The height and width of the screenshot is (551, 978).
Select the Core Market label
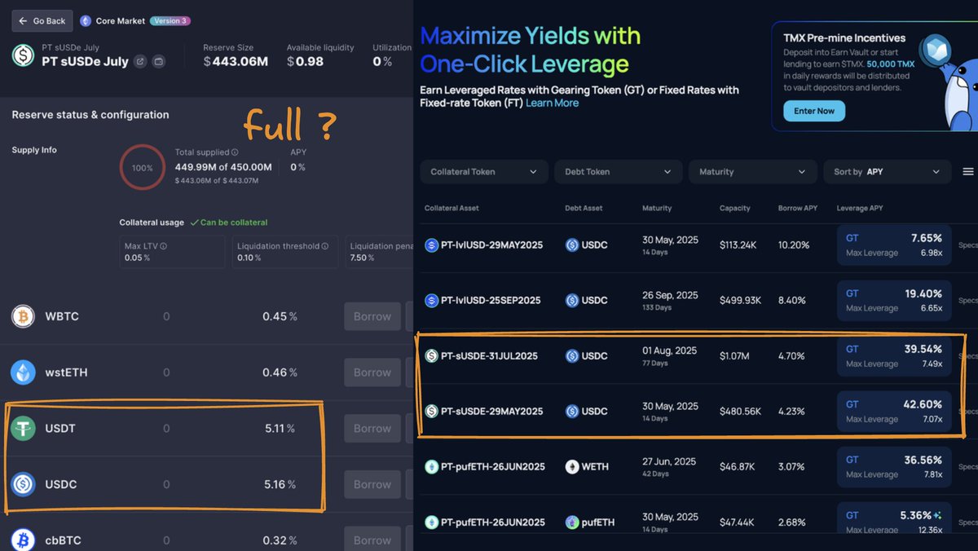[120, 21]
